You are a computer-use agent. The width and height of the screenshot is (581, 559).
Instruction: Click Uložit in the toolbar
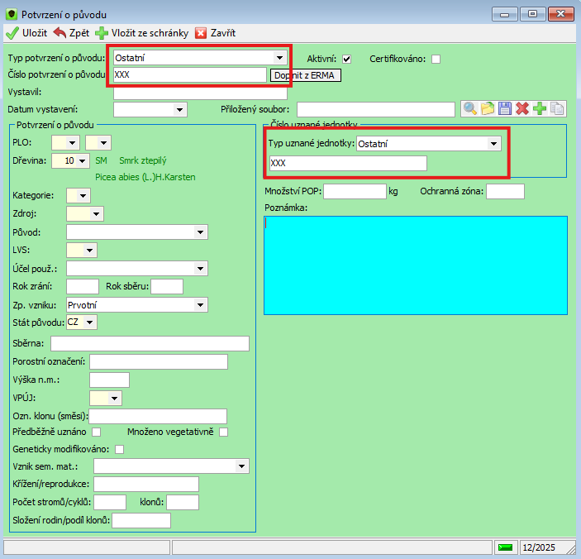tap(26, 33)
